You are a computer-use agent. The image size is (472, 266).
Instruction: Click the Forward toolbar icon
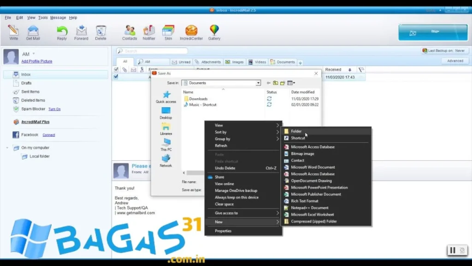tap(81, 32)
